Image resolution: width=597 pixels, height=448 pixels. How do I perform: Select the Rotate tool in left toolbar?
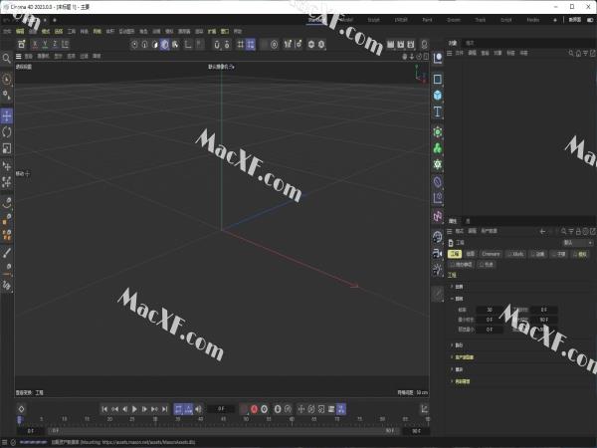(x=7, y=131)
